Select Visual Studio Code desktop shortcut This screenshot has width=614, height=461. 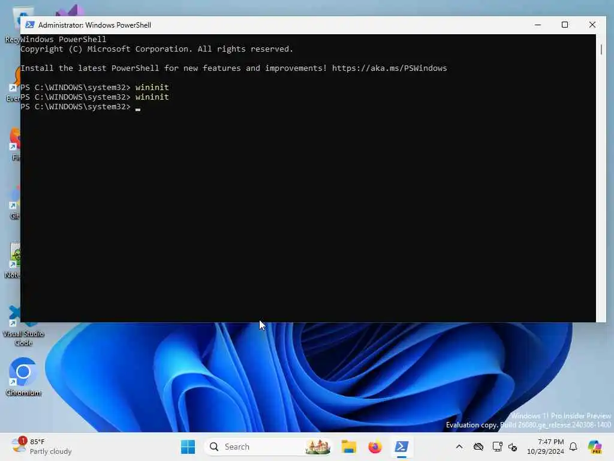(x=23, y=326)
